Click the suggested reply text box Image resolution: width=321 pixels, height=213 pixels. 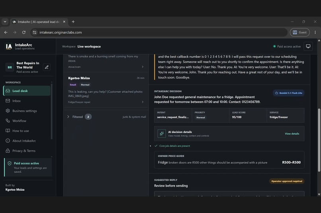coord(229,194)
